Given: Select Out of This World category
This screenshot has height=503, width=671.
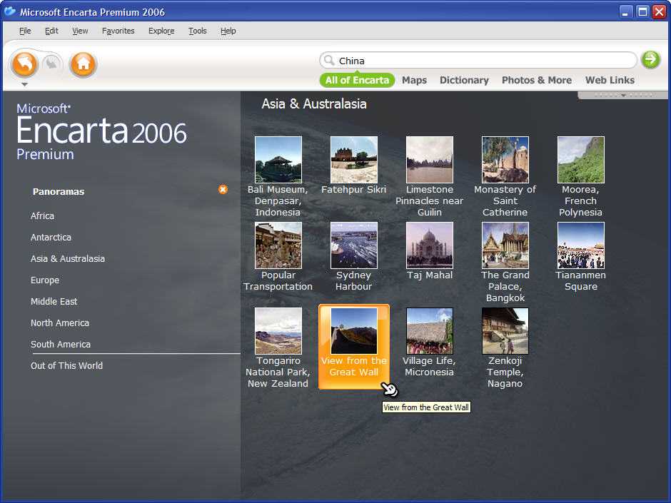Looking at the screenshot, I should coord(67,366).
